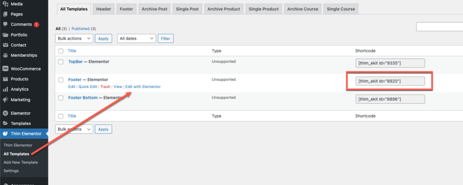463x185 pixels.
Task: Click the Media icon in the sidebar
Action: [x=5, y=4]
